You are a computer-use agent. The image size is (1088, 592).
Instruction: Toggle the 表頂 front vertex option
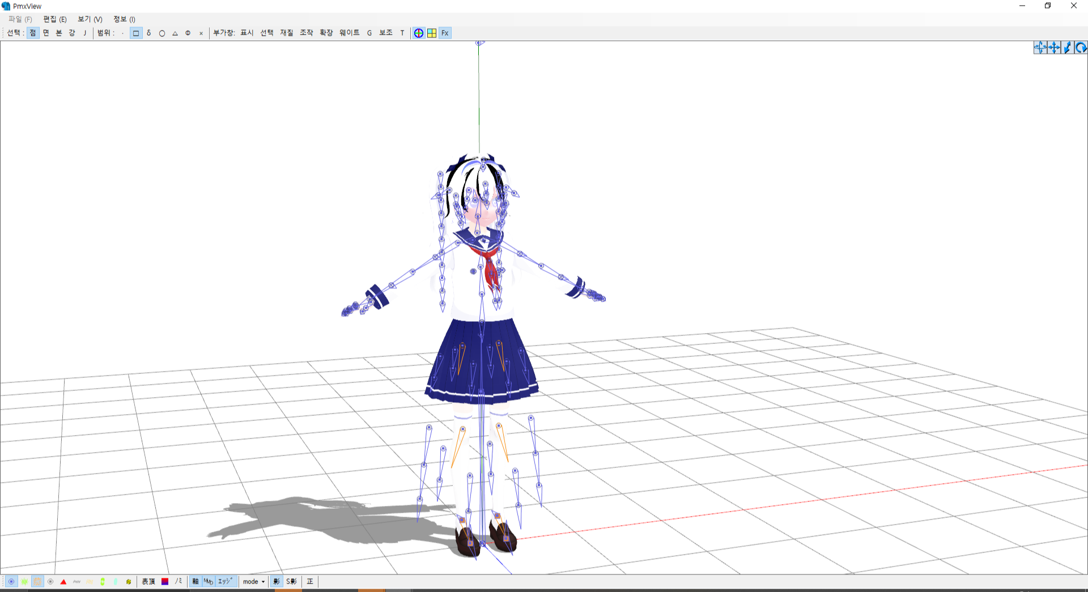tap(148, 582)
